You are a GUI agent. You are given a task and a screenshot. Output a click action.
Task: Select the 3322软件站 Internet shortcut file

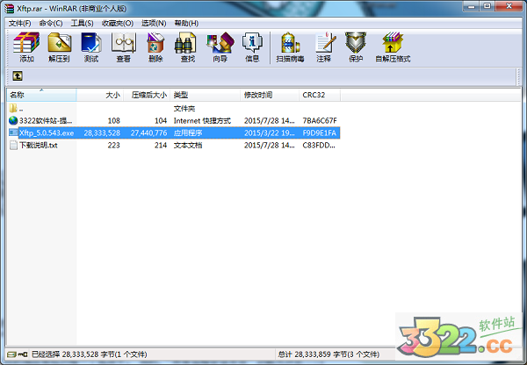pos(41,120)
